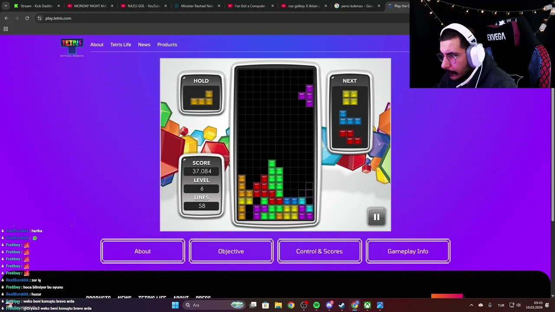Show hidden system tray icons chevron
555x312 pixels.
pos(471,305)
